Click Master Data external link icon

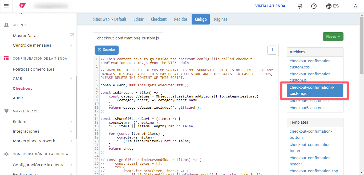click(72, 35)
